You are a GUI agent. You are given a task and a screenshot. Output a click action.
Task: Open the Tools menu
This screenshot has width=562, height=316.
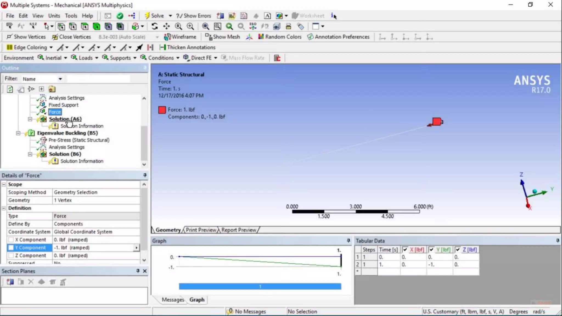click(x=71, y=16)
